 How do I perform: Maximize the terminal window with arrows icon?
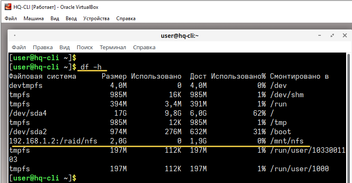point(332,35)
